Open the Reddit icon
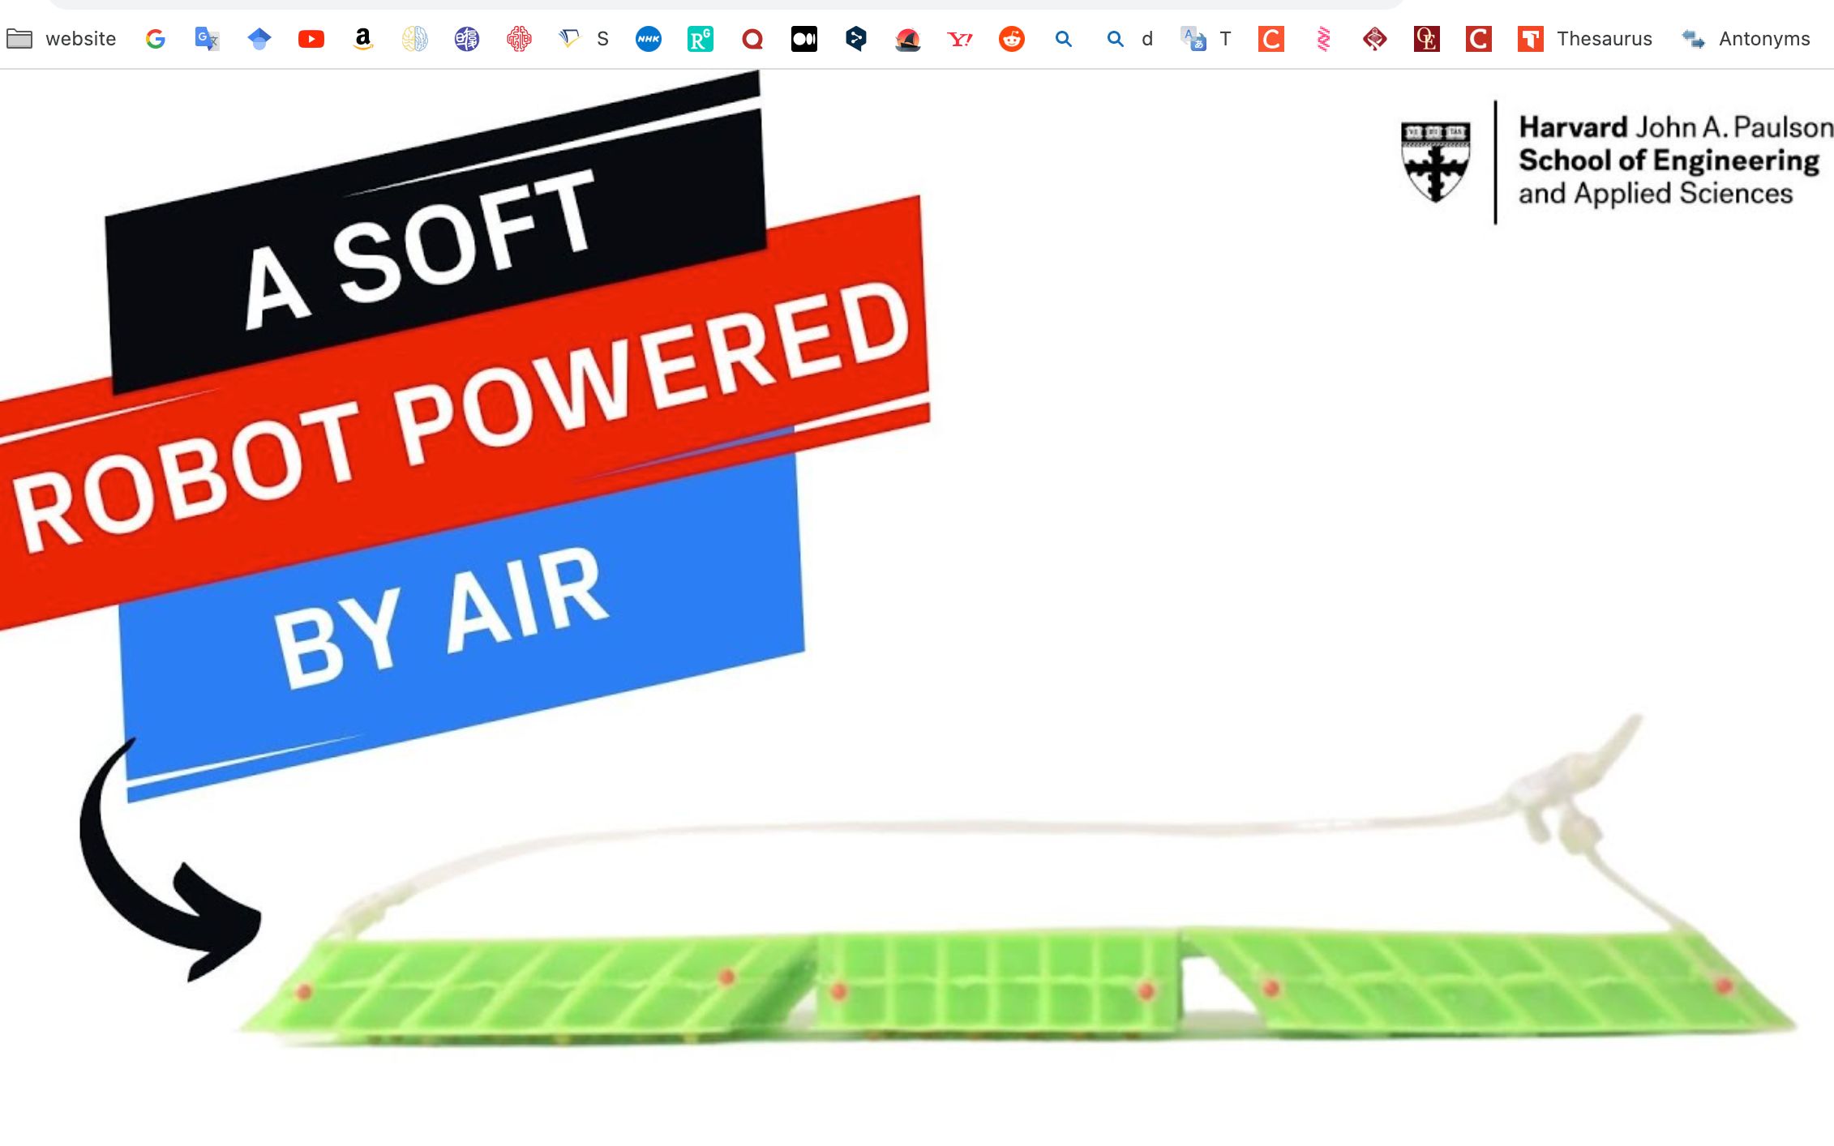The width and height of the screenshot is (1834, 1146). [1011, 37]
